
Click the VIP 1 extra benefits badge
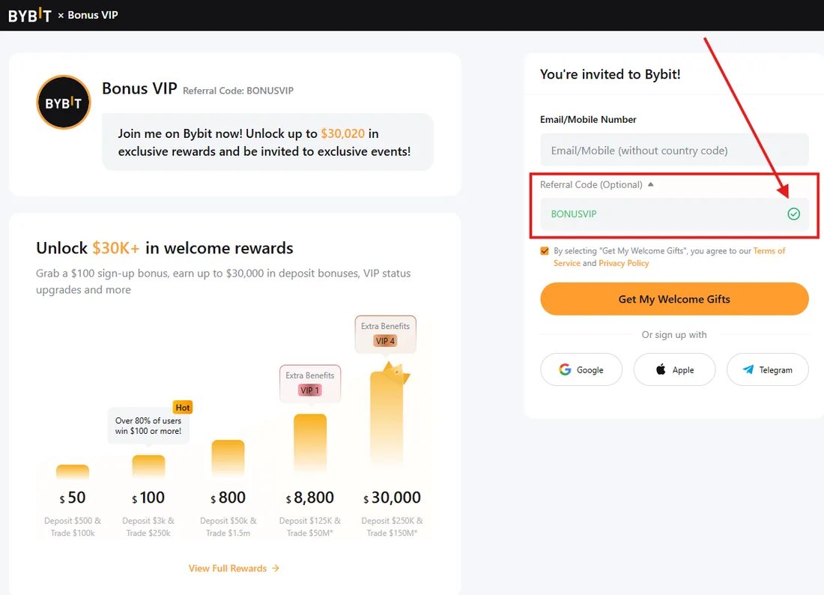point(310,390)
